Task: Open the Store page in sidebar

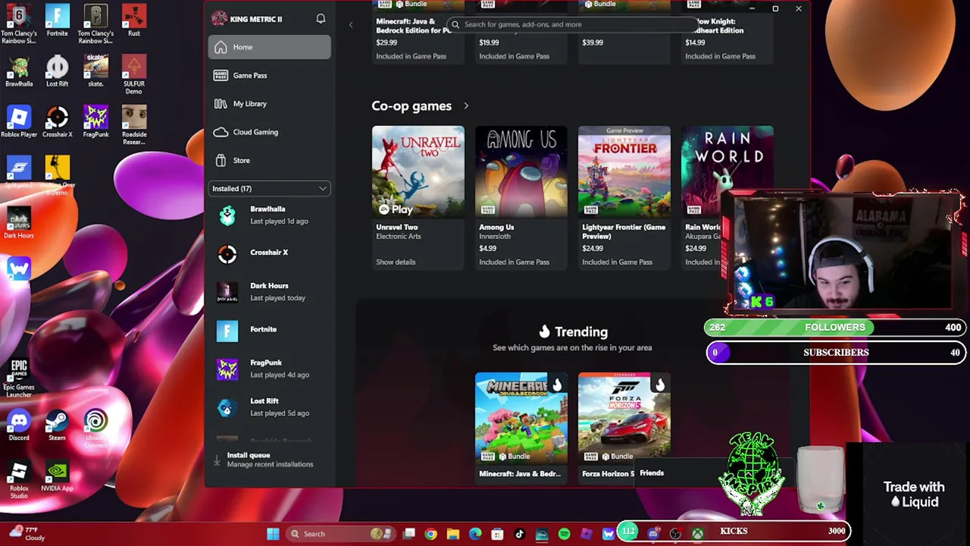Action: (x=269, y=160)
